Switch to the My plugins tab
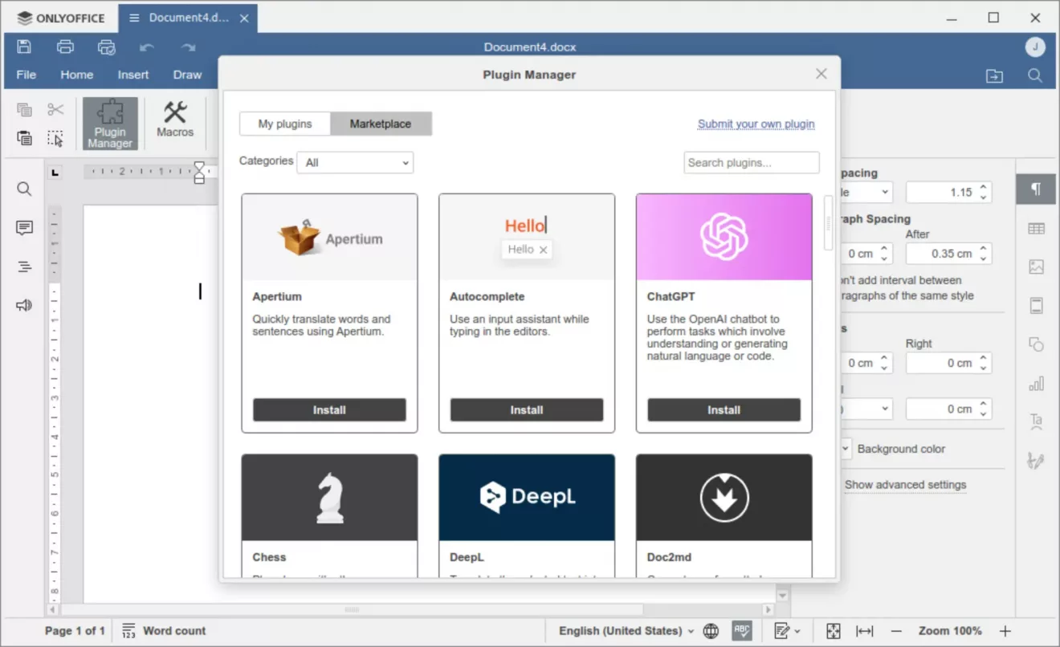The width and height of the screenshot is (1060, 647). click(x=285, y=124)
